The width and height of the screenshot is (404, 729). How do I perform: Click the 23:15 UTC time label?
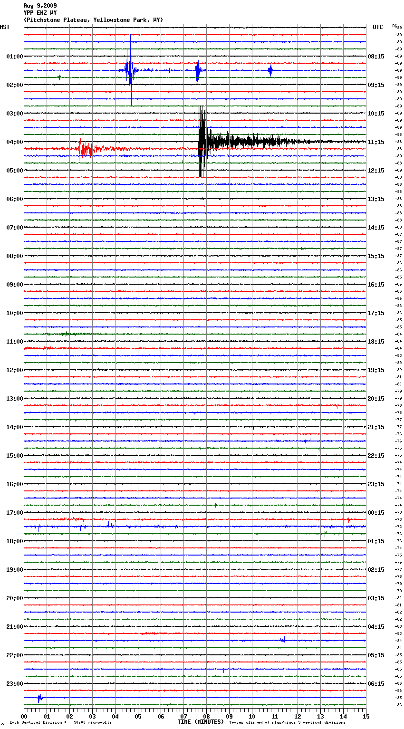[x=376, y=484]
